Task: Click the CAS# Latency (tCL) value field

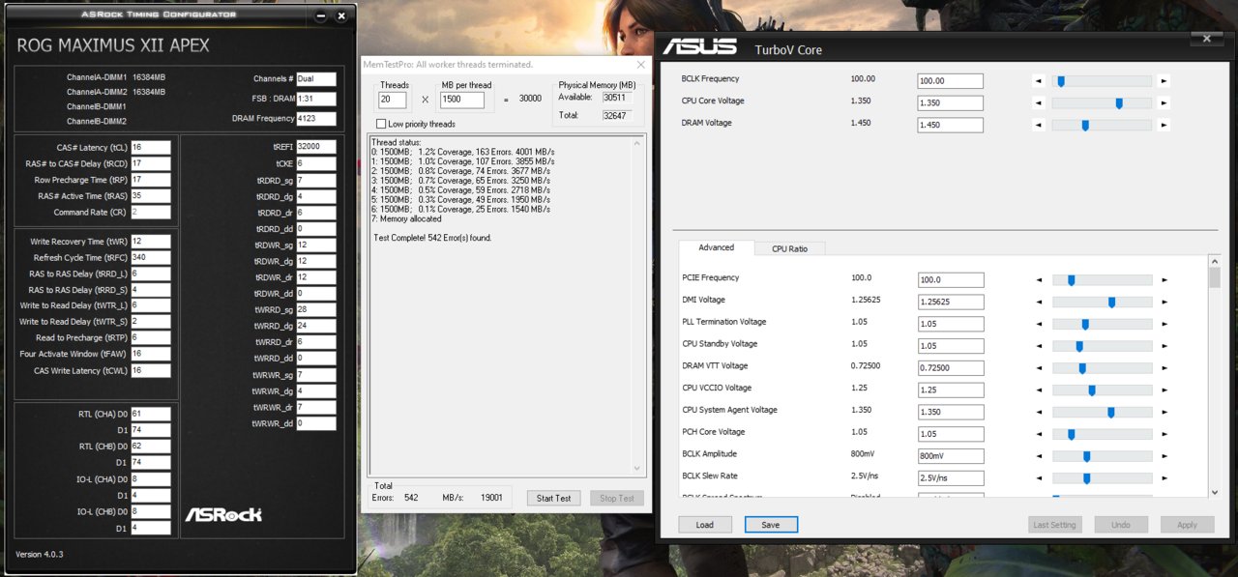Action: click(x=151, y=147)
